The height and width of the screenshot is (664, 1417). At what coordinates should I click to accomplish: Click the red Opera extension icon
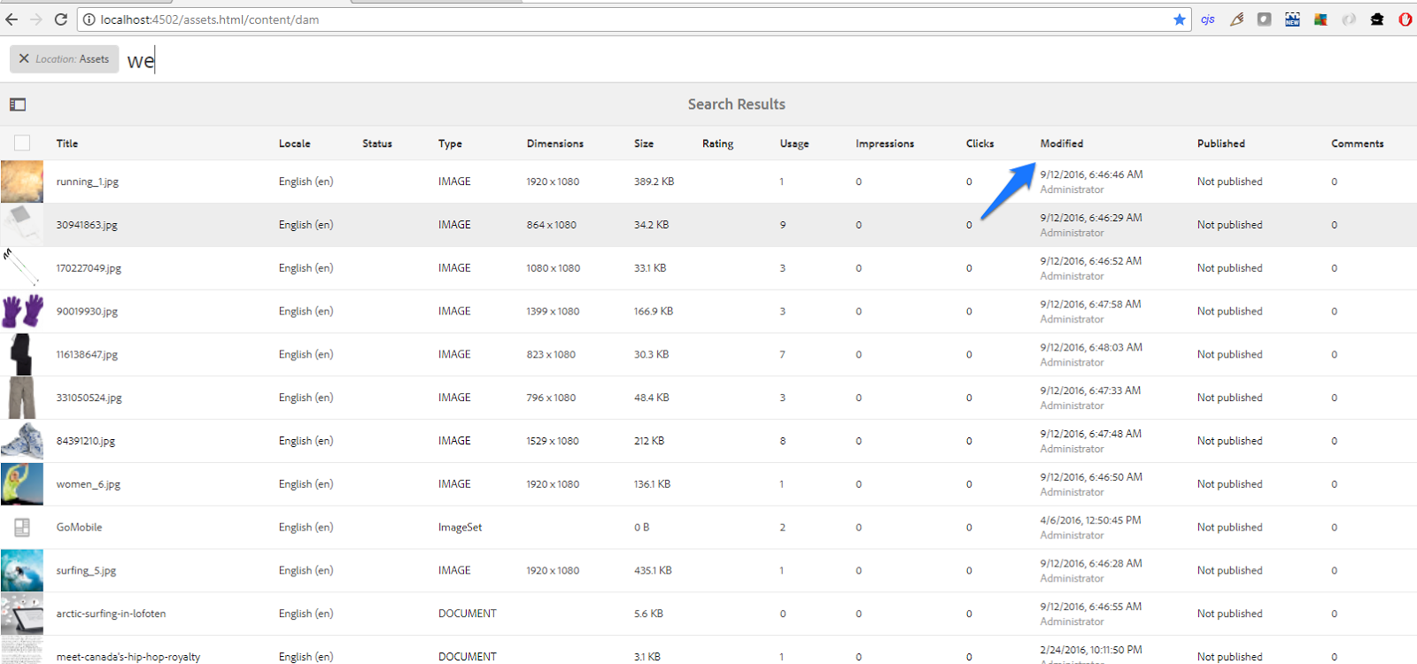coord(1405,19)
